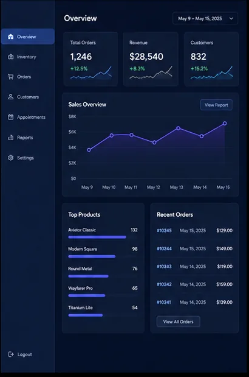Image resolution: width=249 pixels, height=377 pixels.
Task: Click the Orders shopping cart icon
Action: 10,77
